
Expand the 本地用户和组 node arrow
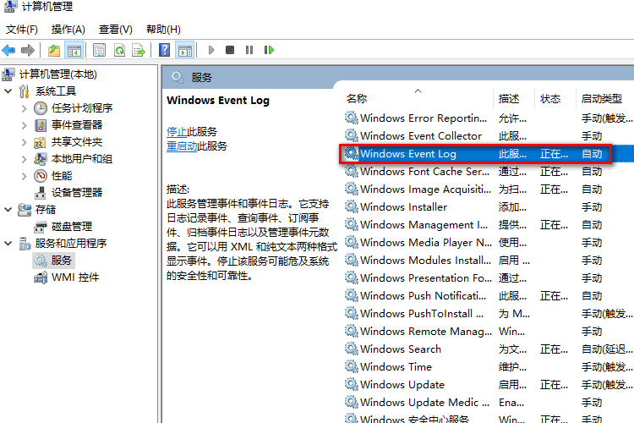click(x=25, y=159)
